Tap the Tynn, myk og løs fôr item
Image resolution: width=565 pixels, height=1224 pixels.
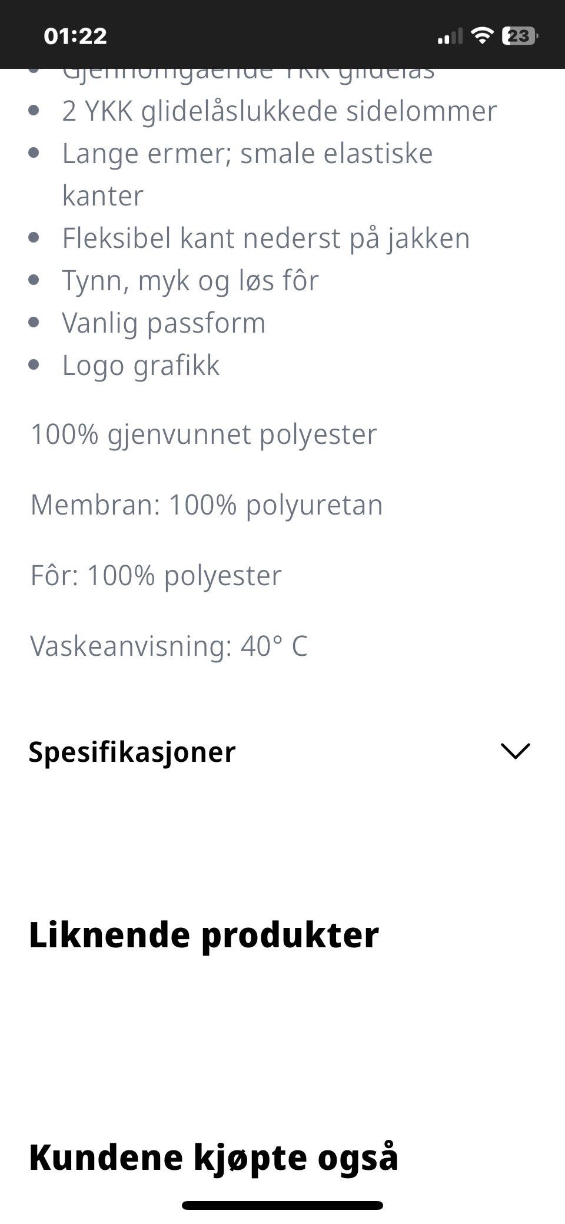(190, 281)
